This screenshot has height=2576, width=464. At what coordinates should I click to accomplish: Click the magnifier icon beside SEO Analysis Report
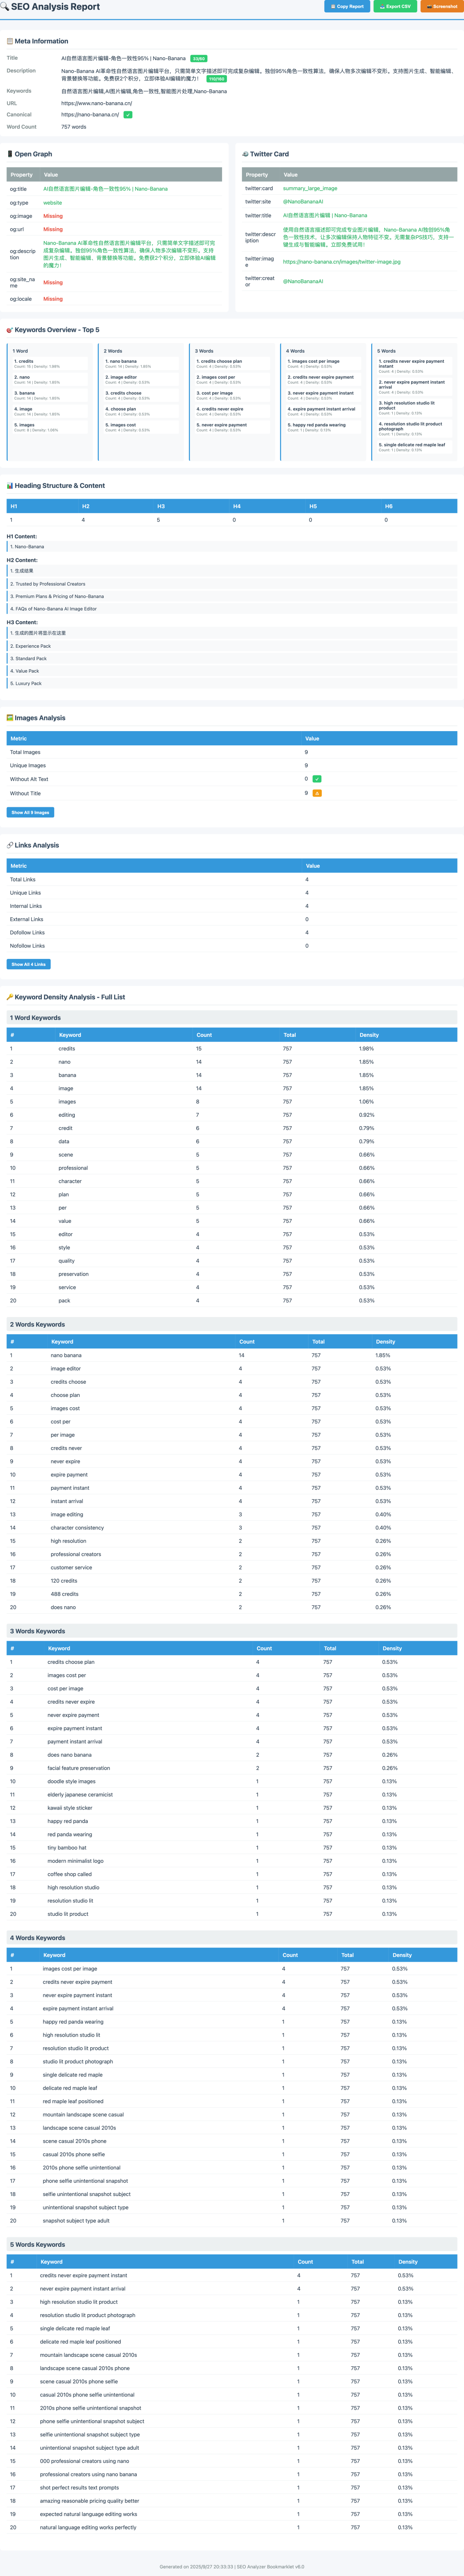(x=5, y=7)
